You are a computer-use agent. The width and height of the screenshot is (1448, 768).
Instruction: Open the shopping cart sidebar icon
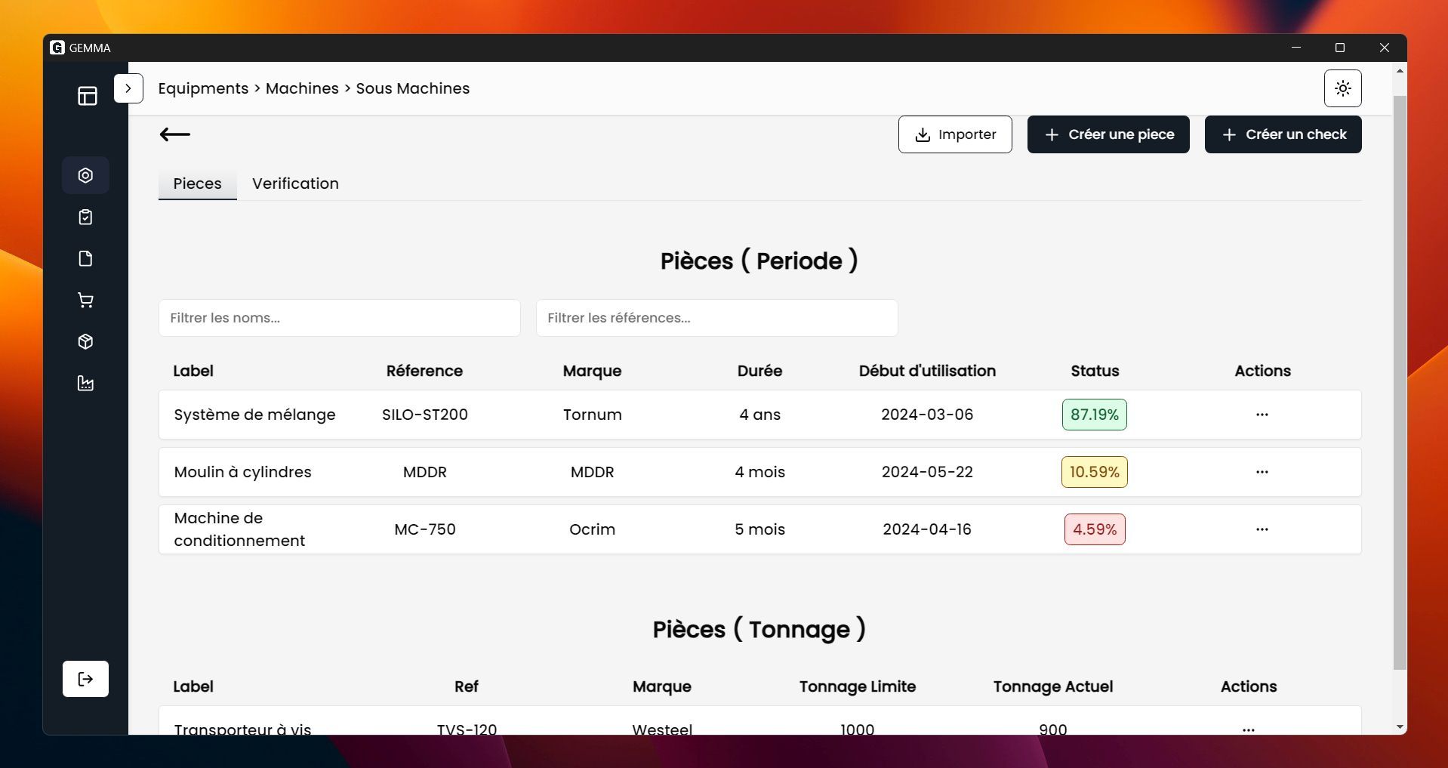pos(85,301)
